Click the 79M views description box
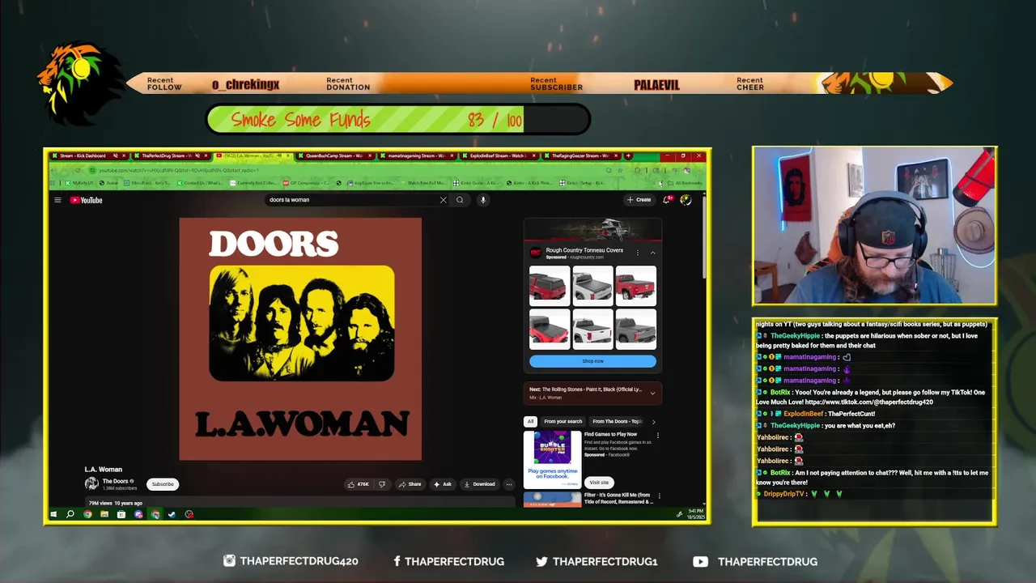Viewport: 1036px width, 583px height. [x=299, y=503]
